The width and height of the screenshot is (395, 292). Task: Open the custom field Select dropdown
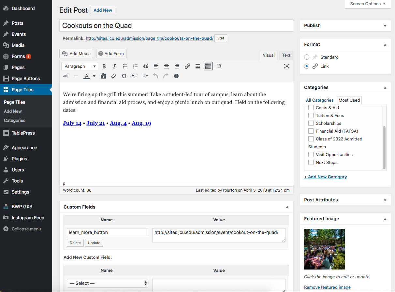coord(108,283)
